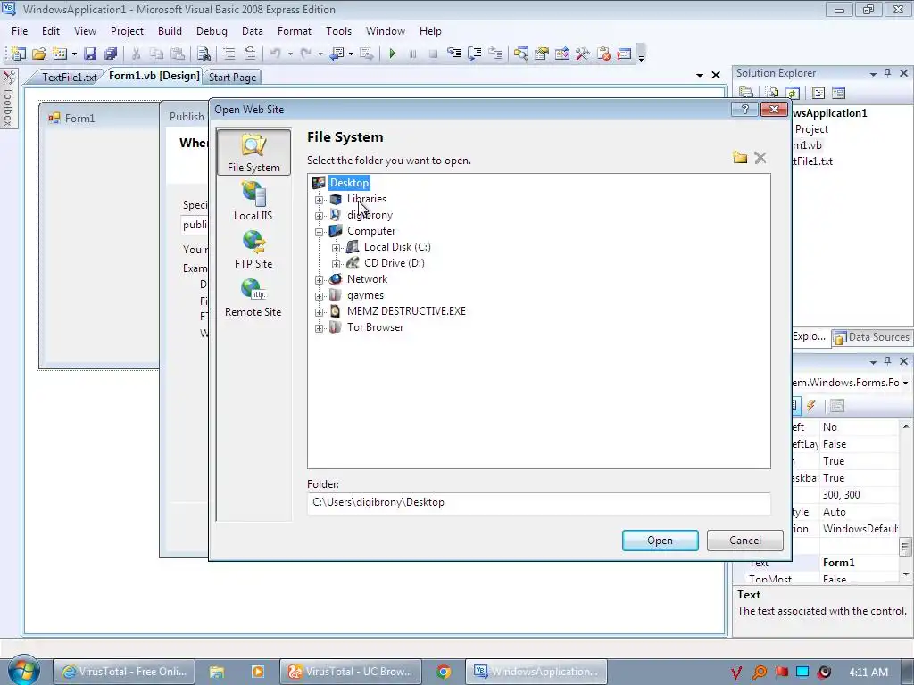Open collapsed Toolbox side panel

(x=9, y=99)
